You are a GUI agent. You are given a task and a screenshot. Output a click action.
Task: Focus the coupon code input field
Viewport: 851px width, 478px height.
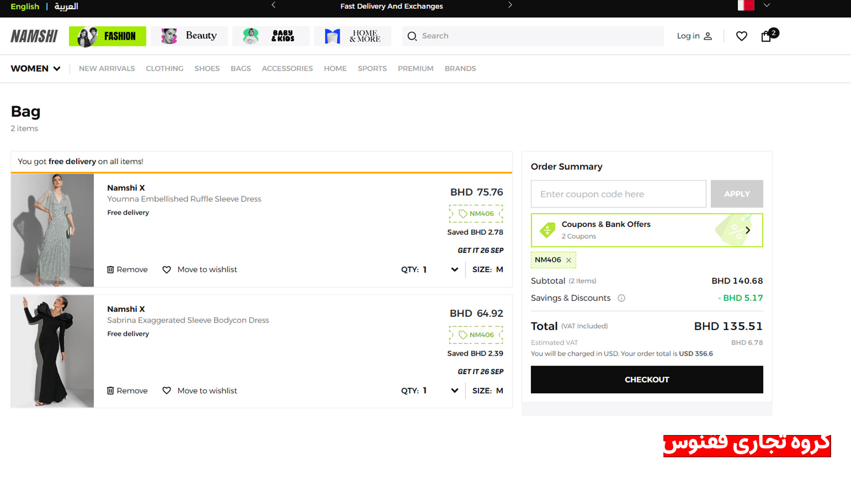[618, 194]
